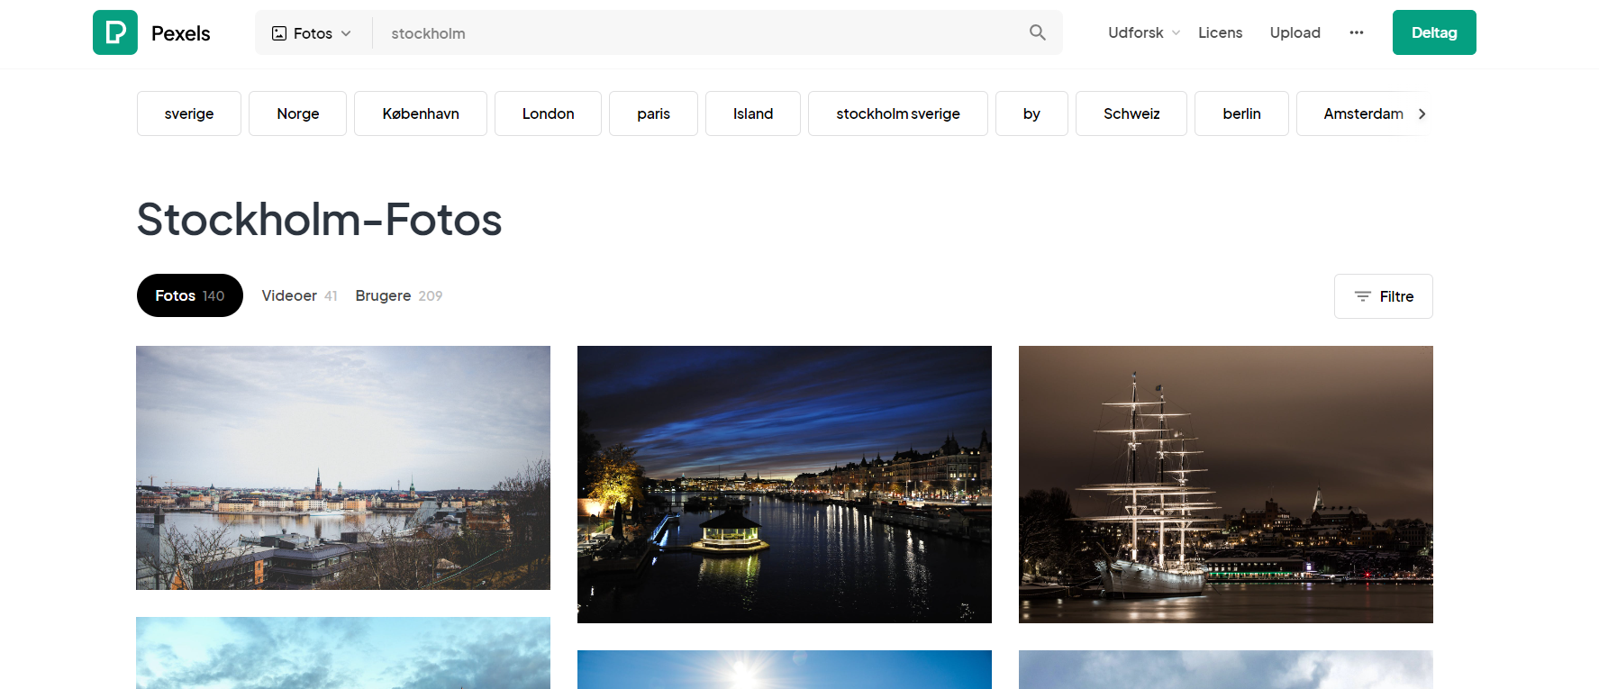1599x689 pixels.
Task: Pick the stockholm sverige tag
Action: pos(897,113)
